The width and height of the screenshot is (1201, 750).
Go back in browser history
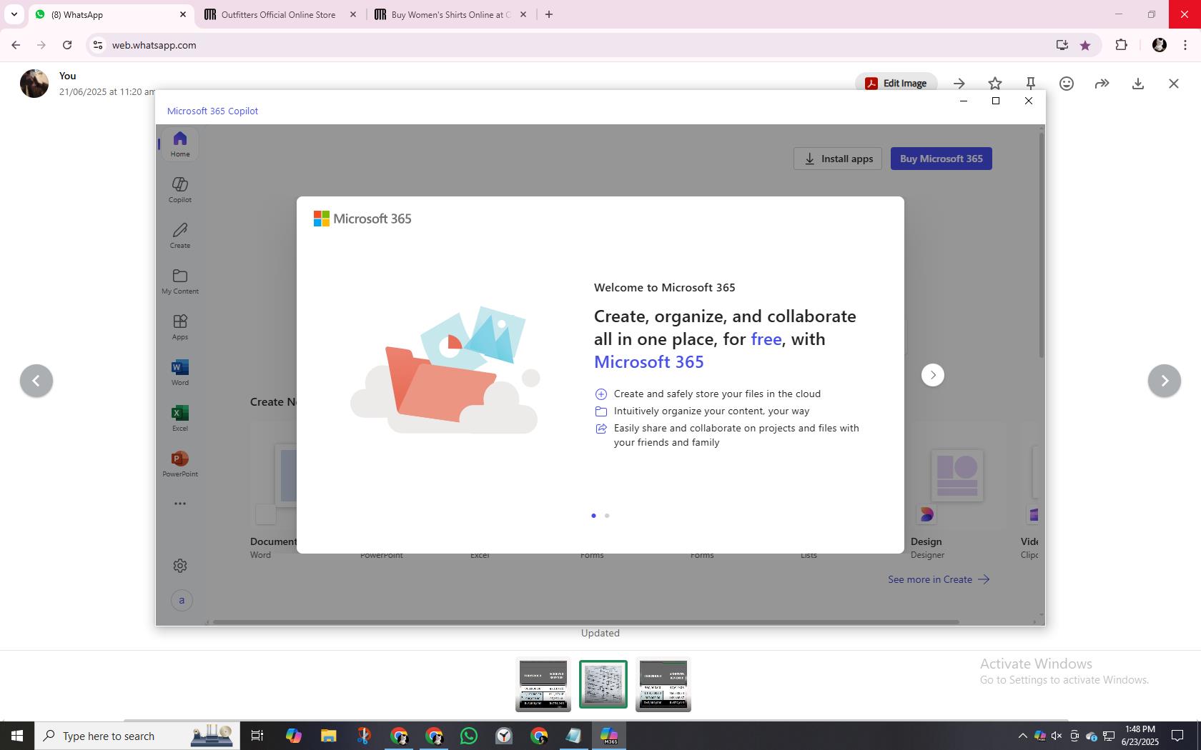tap(16, 45)
